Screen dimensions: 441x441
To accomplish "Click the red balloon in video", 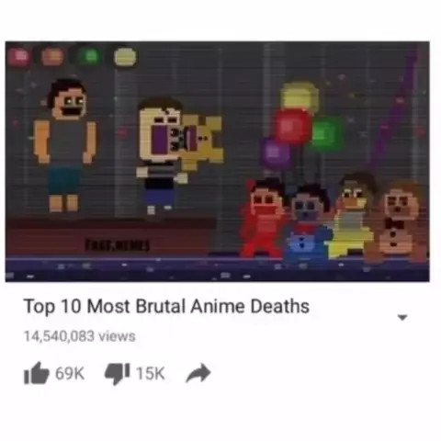I will pyautogui.click(x=293, y=126).
